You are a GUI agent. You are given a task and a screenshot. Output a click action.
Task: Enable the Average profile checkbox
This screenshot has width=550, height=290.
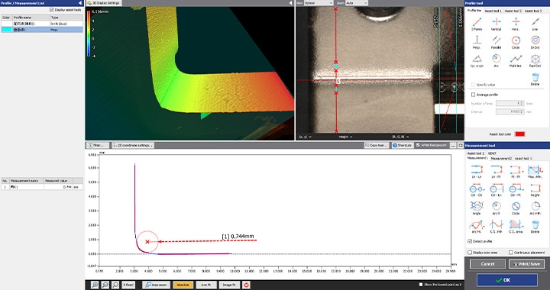[x=473, y=95]
